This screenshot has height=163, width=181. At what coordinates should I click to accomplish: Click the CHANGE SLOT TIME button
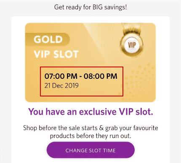(x=90, y=150)
